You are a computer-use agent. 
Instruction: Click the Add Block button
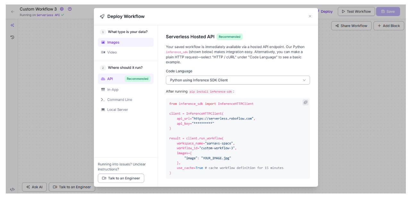click(x=389, y=26)
